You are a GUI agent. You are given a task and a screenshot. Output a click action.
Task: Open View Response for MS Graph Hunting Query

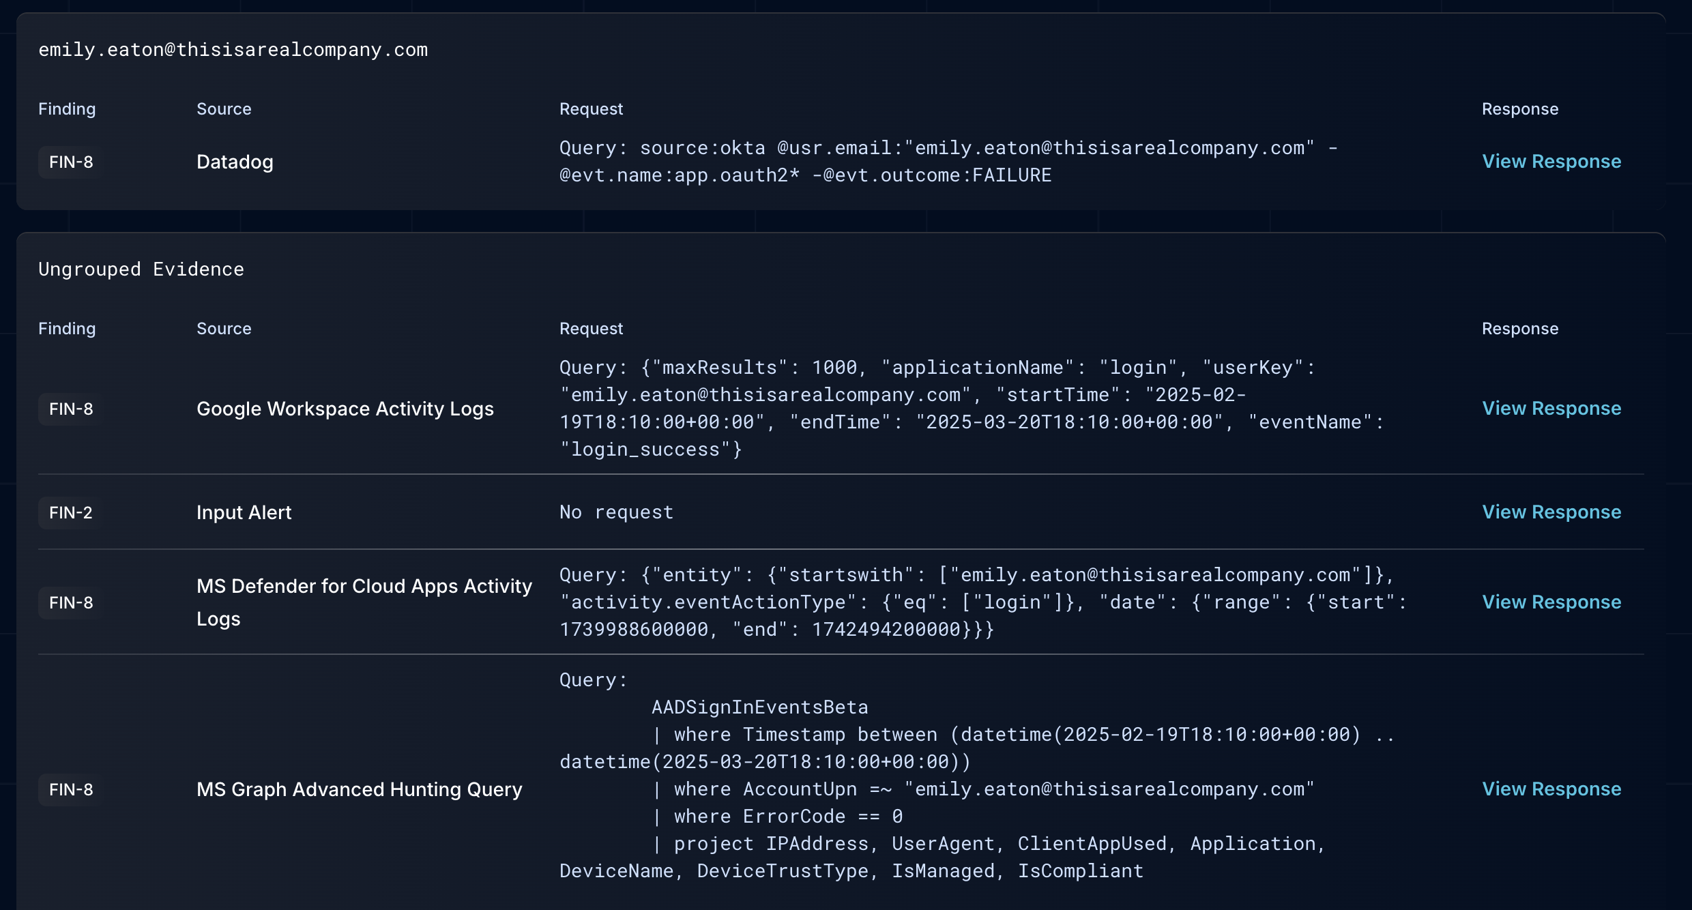[x=1551, y=789]
